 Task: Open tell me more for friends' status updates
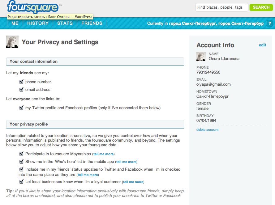coord(88,175)
